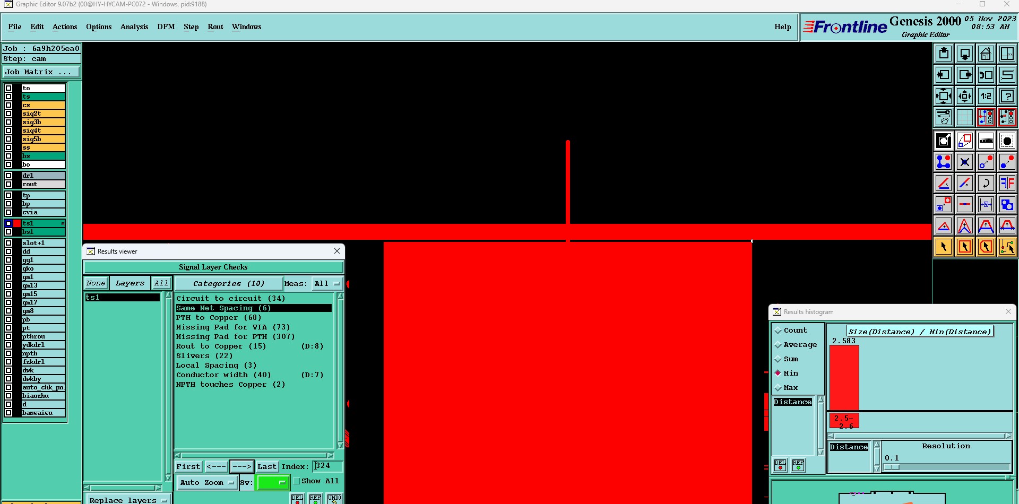
Task: Click the Layers button in Results viewer
Action: coord(130,283)
